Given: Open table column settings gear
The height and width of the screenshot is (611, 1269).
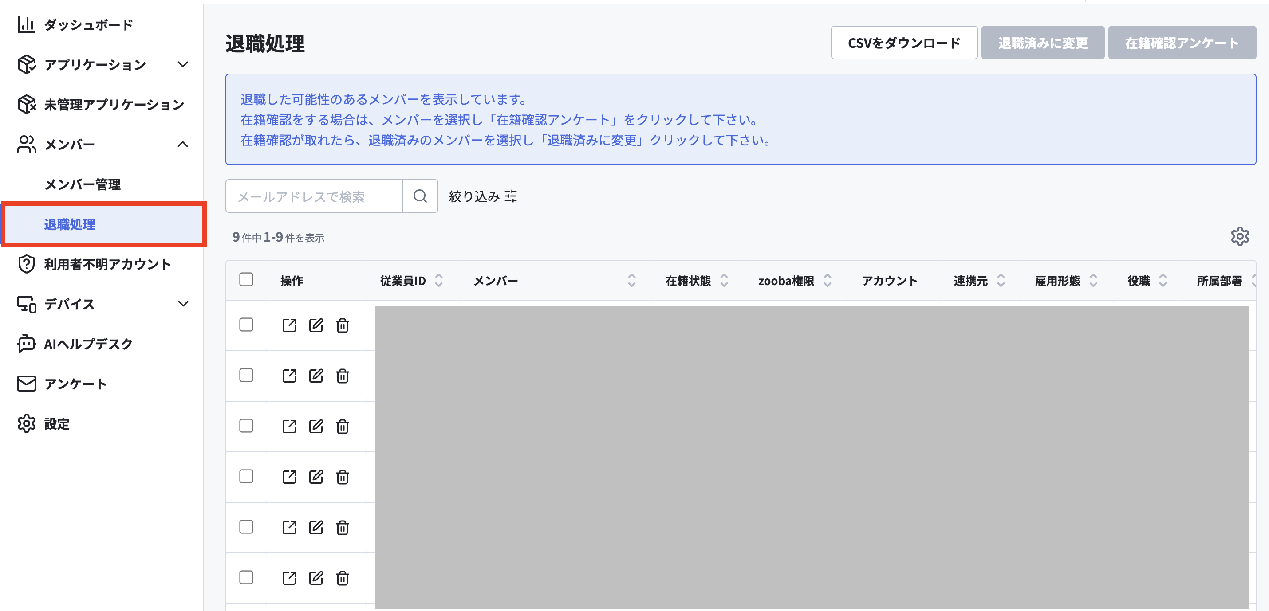Looking at the screenshot, I should click(1240, 237).
